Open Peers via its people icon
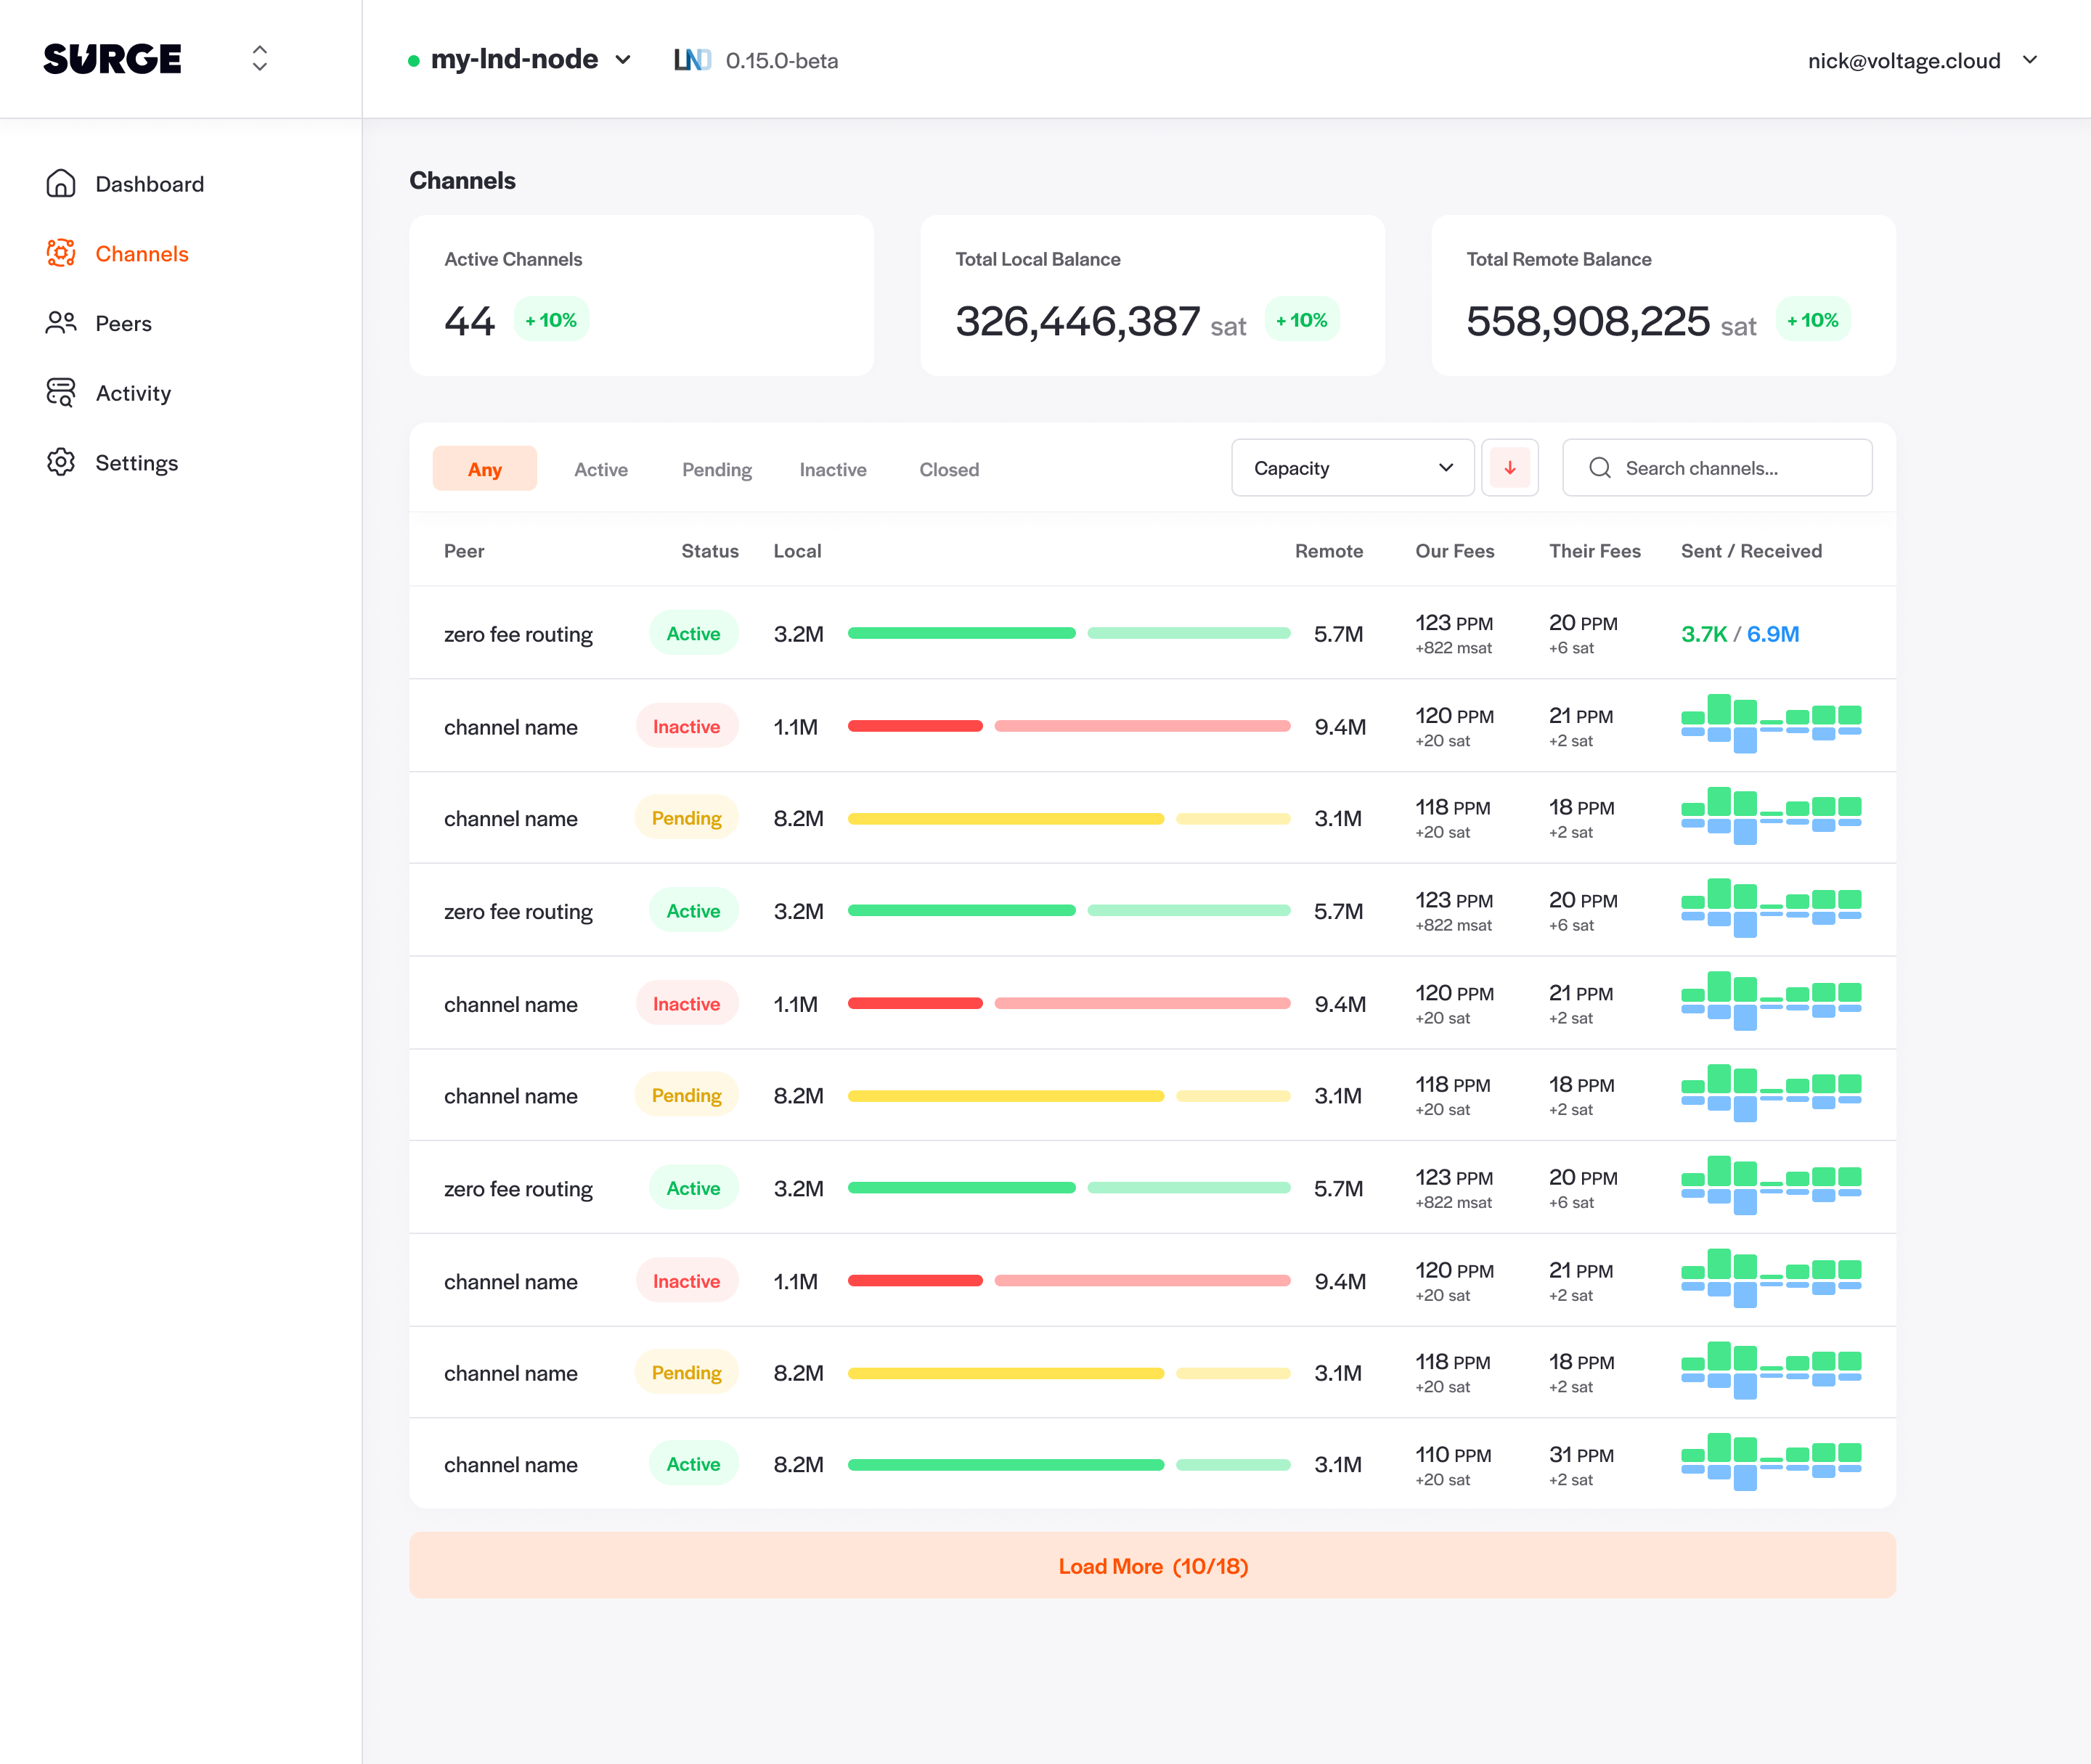The width and height of the screenshot is (2091, 1764). pyautogui.click(x=61, y=323)
